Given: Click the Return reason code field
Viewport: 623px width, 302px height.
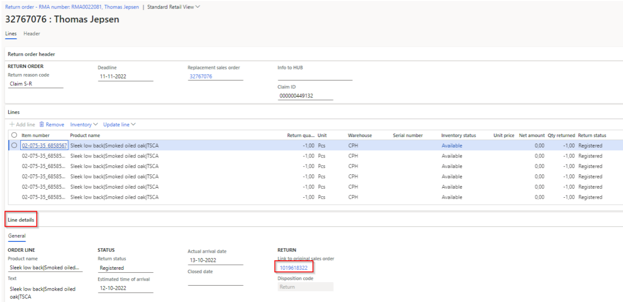Looking at the screenshot, I should point(35,83).
